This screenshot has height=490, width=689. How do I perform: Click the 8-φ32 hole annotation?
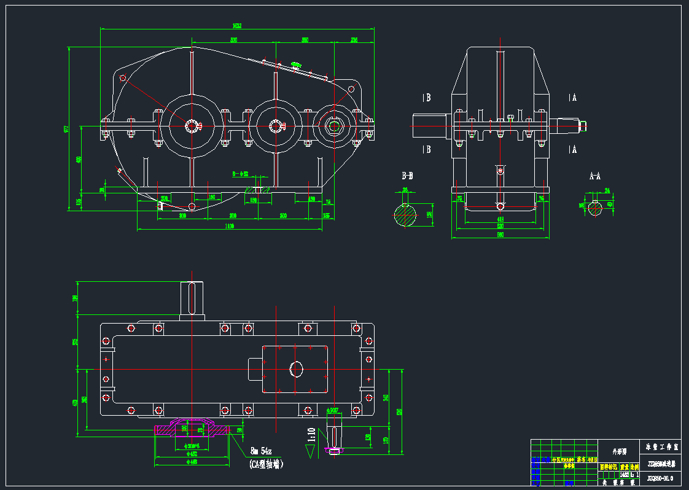(240, 174)
